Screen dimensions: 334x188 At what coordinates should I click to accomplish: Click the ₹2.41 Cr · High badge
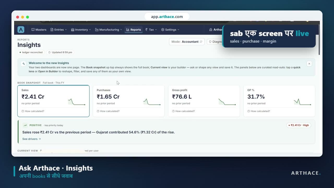tap(299, 125)
